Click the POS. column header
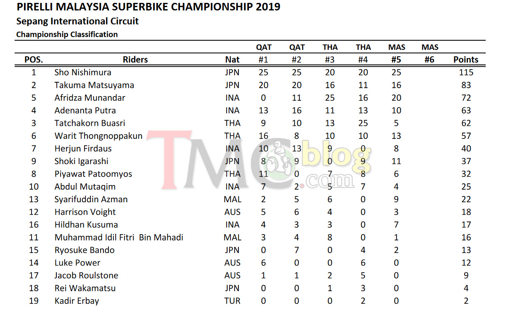This screenshot has width=518, height=313. pos(34,60)
